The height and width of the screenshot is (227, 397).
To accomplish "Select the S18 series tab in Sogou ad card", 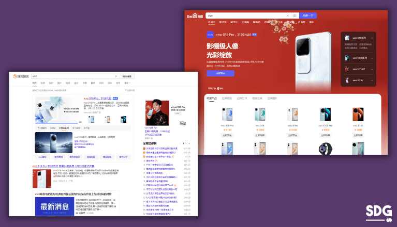I will 42,128.
